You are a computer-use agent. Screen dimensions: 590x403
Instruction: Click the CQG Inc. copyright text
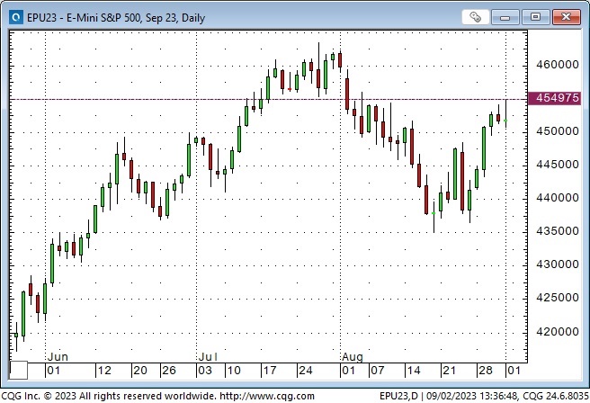(x=108, y=396)
